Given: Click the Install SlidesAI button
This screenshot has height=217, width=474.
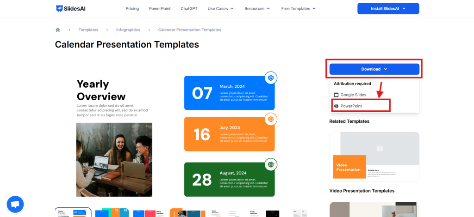Looking at the screenshot, I should click(388, 9).
